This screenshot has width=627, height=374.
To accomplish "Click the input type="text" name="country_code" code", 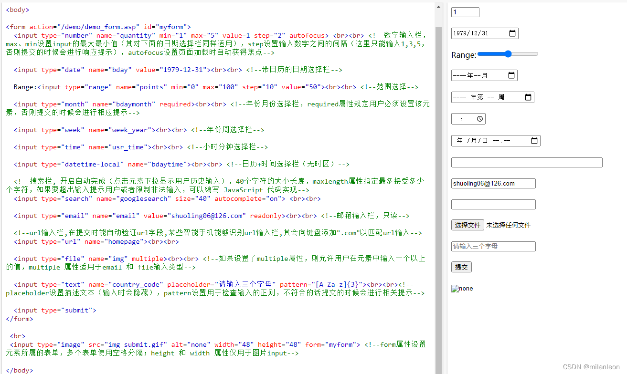I will (191, 284).
